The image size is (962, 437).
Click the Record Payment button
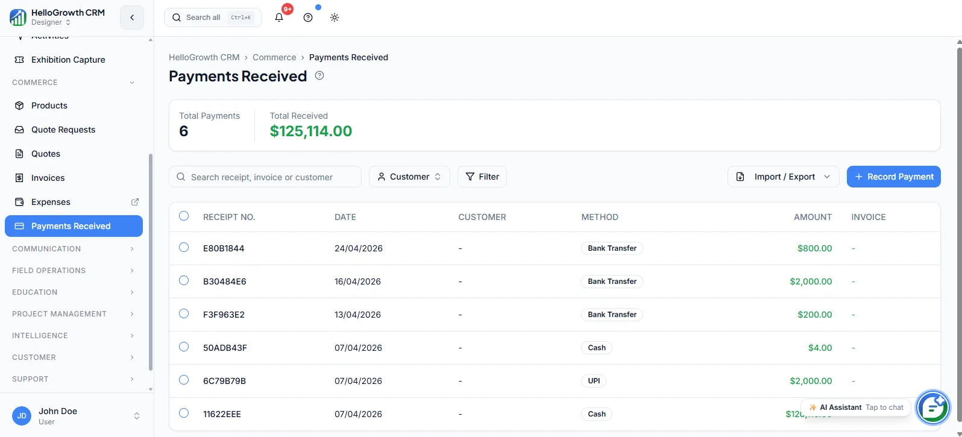[x=894, y=177]
